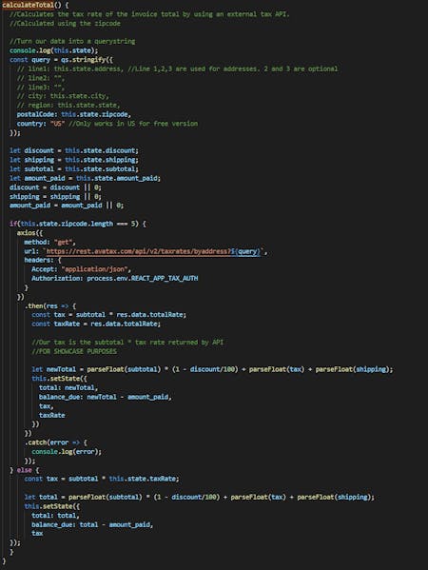
Task: Click the .then(res => { line
Action: tap(50, 305)
